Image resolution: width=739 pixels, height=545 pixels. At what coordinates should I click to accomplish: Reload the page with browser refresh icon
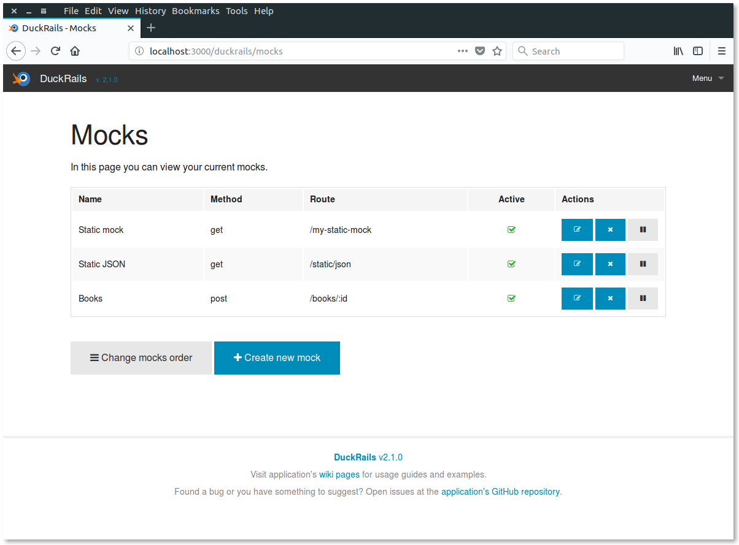(55, 51)
